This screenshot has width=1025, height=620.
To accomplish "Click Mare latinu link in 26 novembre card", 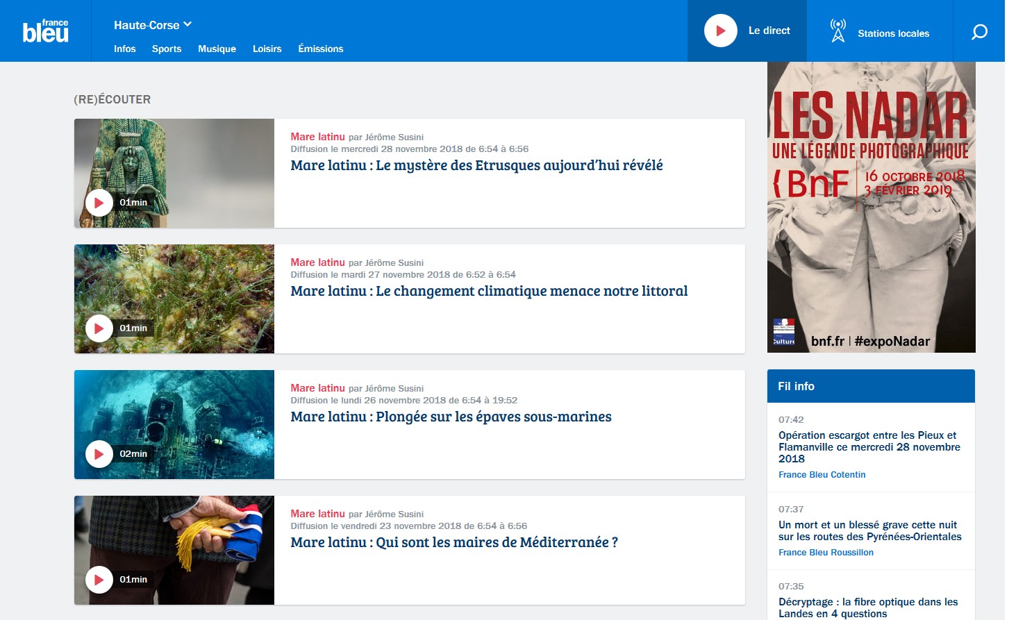I will point(317,388).
